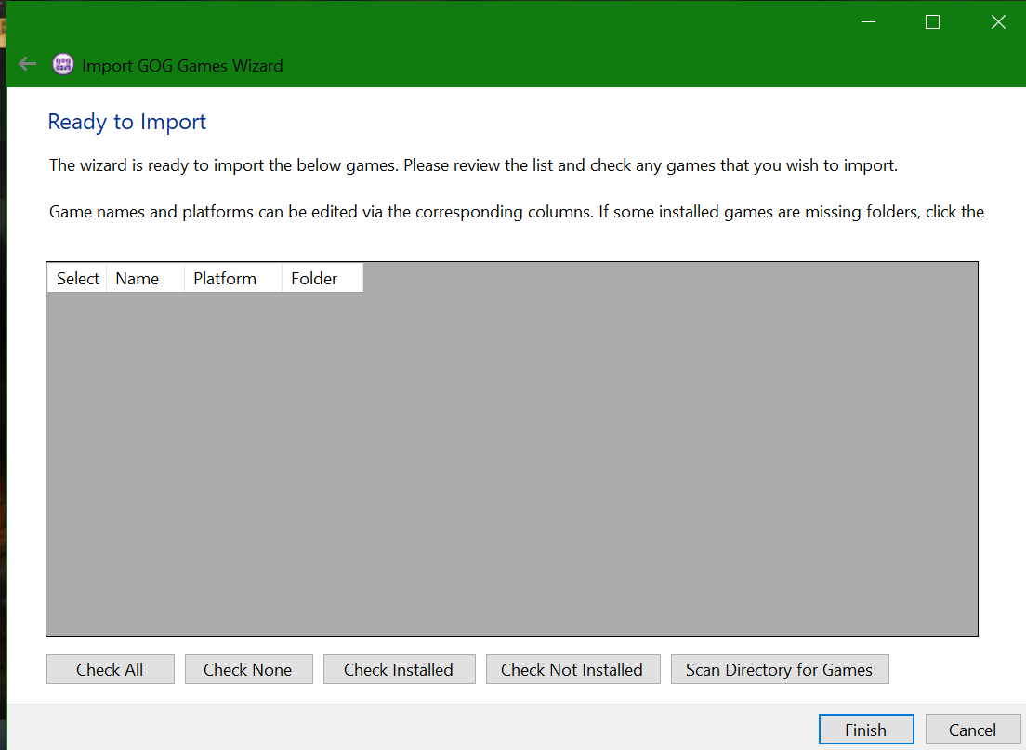Click Scan Directory for Games
This screenshot has height=750, width=1026.
(x=780, y=669)
